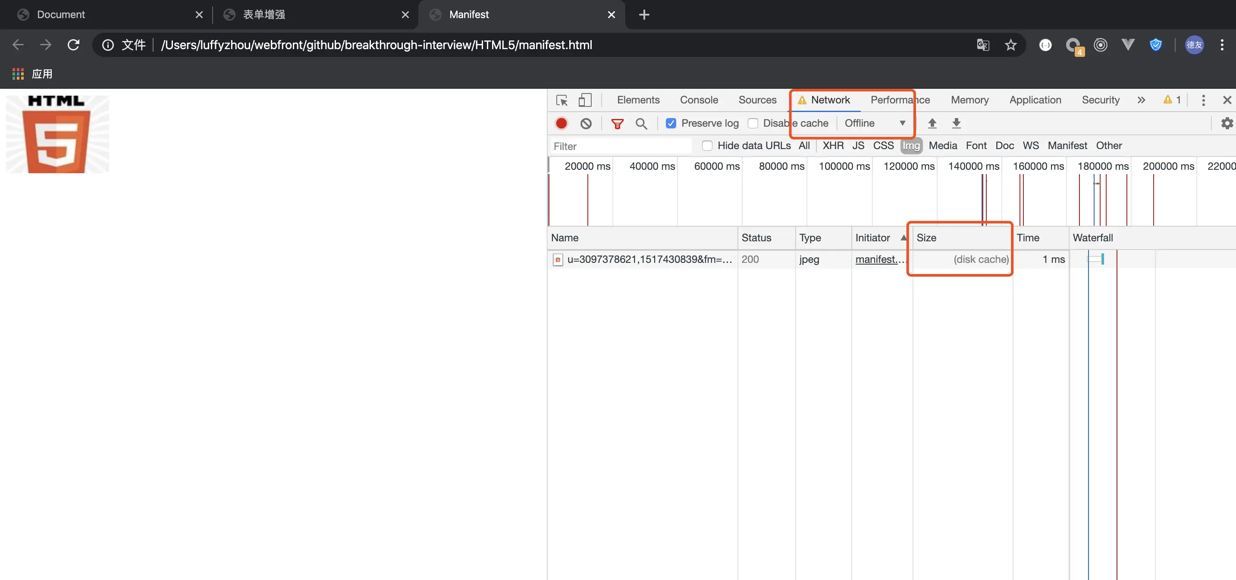The width and height of the screenshot is (1236, 580).
Task: Click Import HAR upload arrow
Action: [x=932, y=124]
